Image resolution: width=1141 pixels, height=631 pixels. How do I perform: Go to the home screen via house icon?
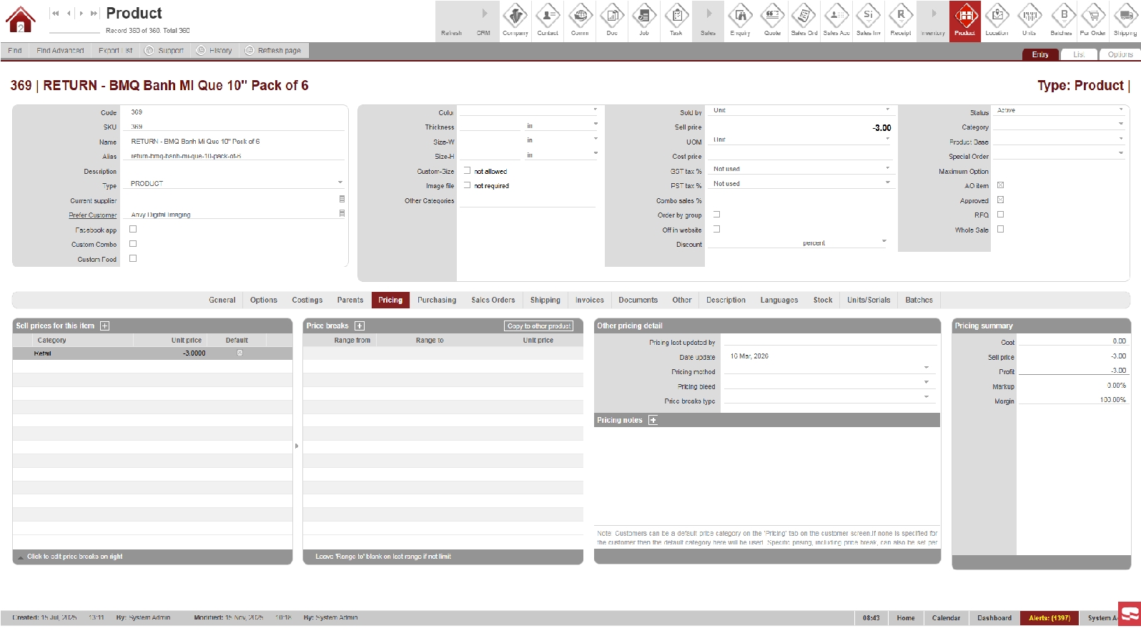(20, 19)
